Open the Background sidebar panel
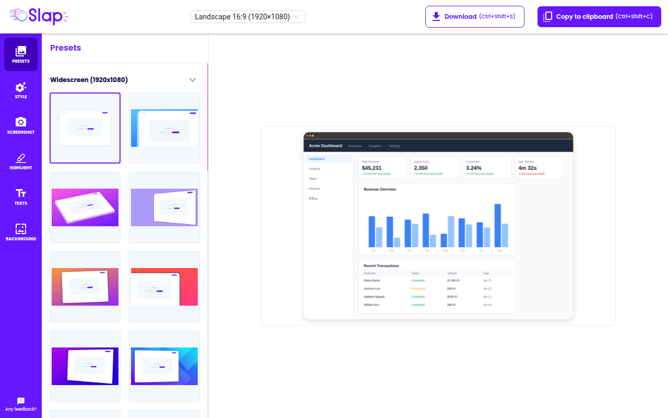The width and height of the screenshot is (668, 418). click(21, 232)
